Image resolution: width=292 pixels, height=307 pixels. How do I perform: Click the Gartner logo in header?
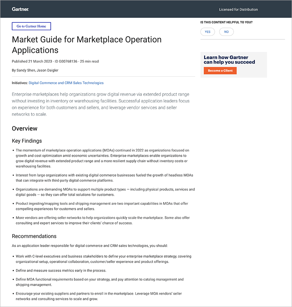pyautogui.click(x=20, y=9)
